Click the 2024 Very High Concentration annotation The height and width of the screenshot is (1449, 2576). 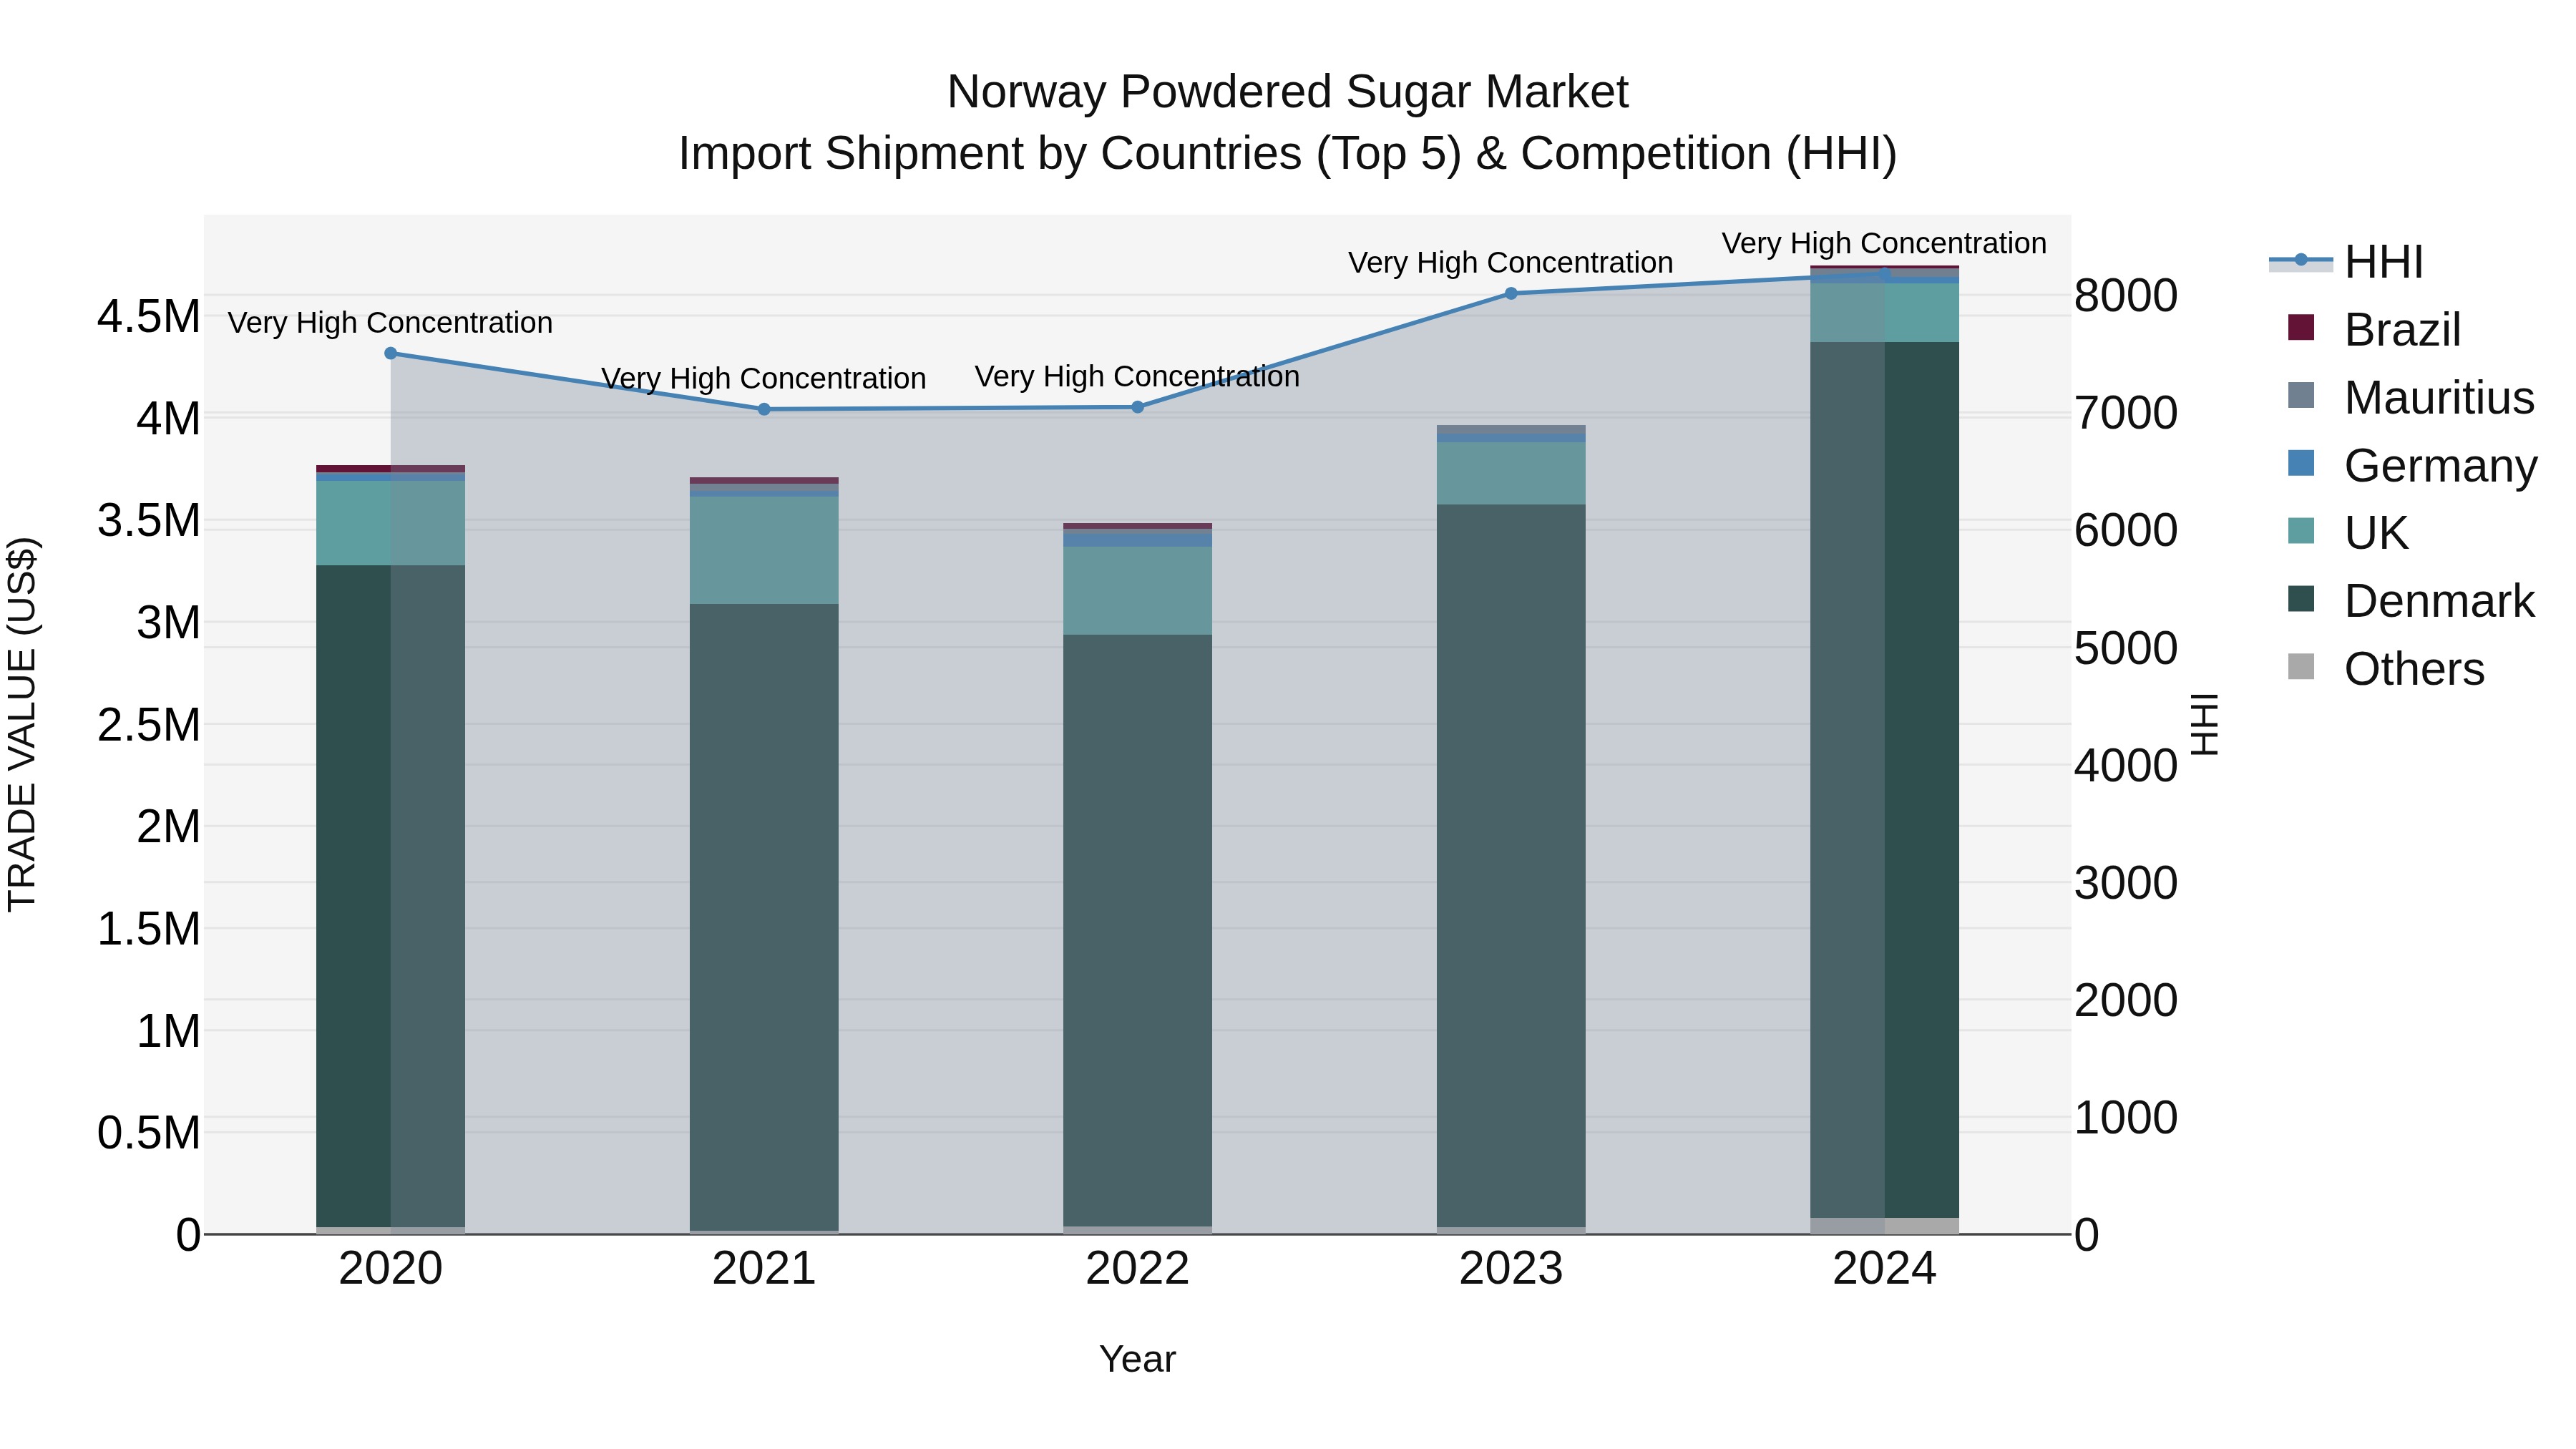(x=1884, y=243)
